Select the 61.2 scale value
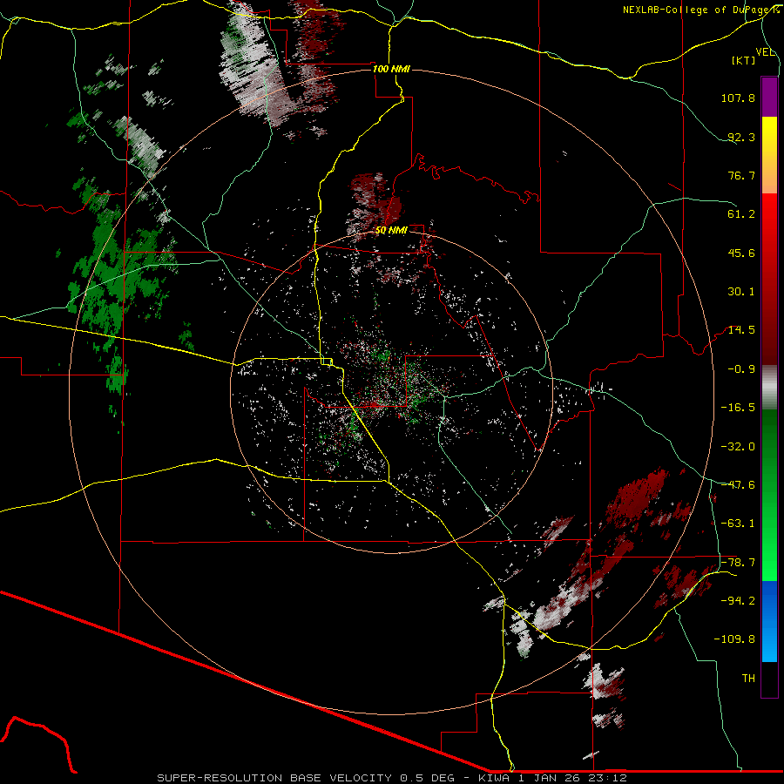784x784 pixels. pos(741,214)
